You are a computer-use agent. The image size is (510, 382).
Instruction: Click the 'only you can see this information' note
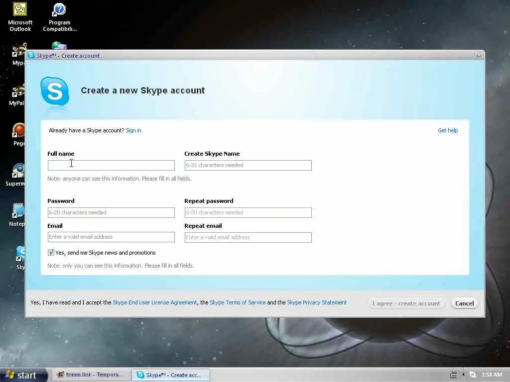pyautogui.click(x=121, y=266)
